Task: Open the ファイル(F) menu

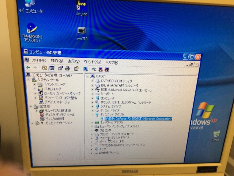Action: tap(39, 60)
